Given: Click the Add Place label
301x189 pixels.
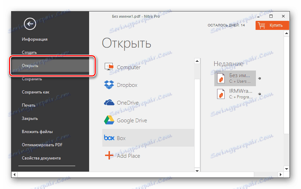Looking at the screenshot, I should [128, 156].
